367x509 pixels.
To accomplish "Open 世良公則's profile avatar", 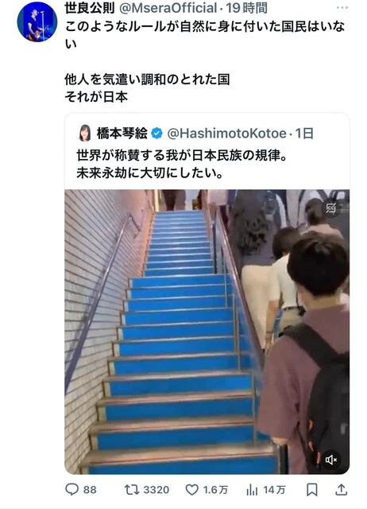I will coord(37,21).
